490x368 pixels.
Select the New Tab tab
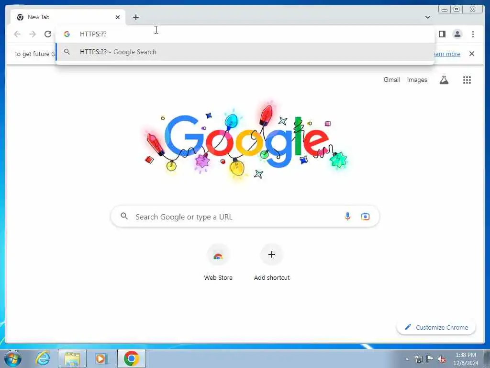tap(68, 17)
